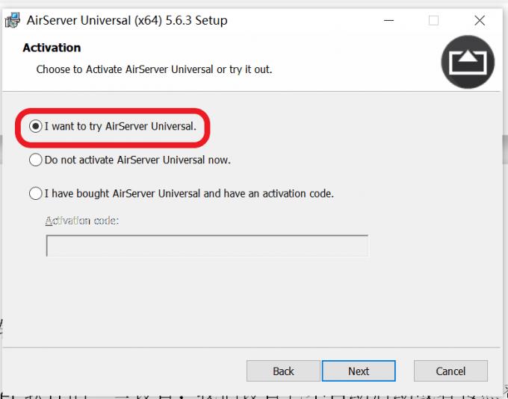Close the AirServer Setup window
Screen dimensions: 508x399
click(480, 20)
